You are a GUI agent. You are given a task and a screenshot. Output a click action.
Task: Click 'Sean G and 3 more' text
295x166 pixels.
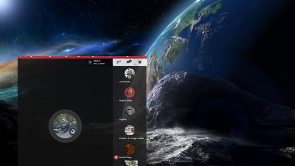(99, 62)
